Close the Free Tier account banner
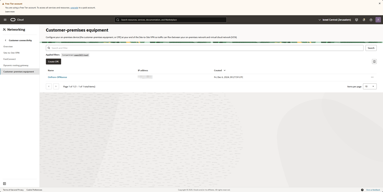Screen dimensions: 383x192 click(380, 3)
